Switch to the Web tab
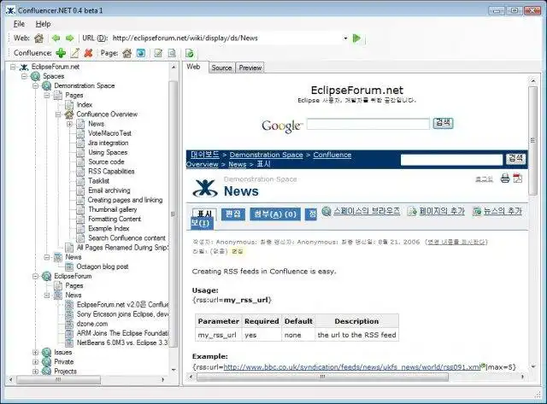This screenshot has height=404, width=547. point(193,67)
